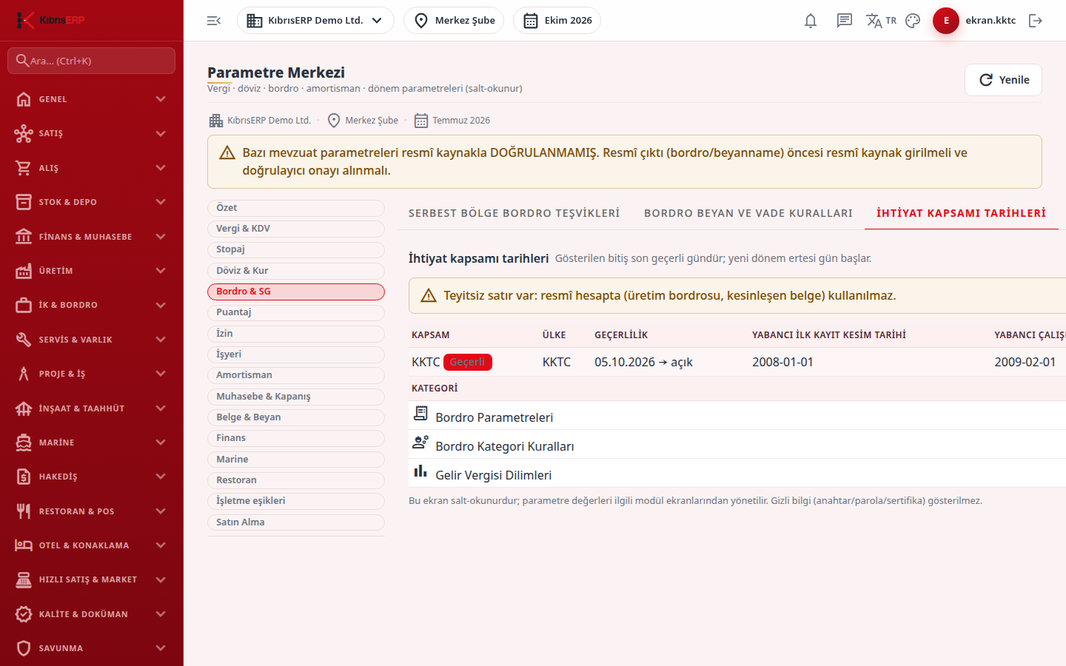Click the Yenile refresh button

tap(1003, 80)
